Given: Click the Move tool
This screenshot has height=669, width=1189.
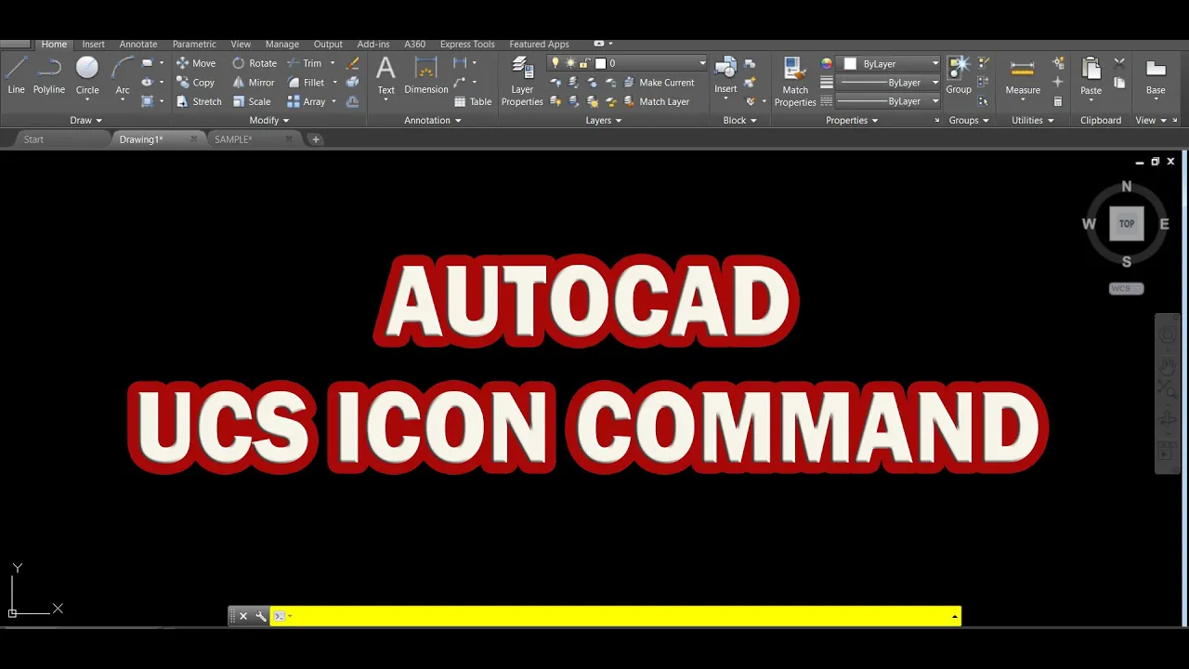Looking at the screenshot, I should pyautogui.click(x=196, y=63).
